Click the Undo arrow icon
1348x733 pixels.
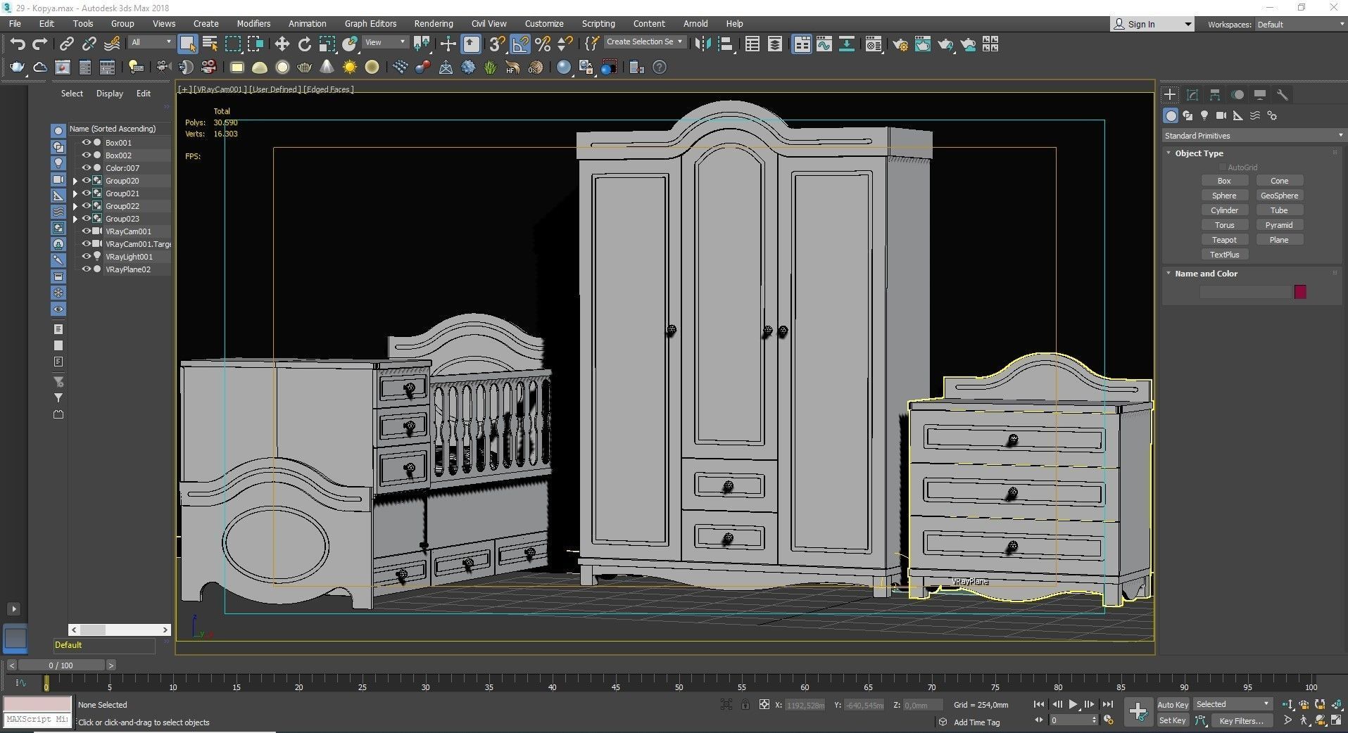(18, 44)
